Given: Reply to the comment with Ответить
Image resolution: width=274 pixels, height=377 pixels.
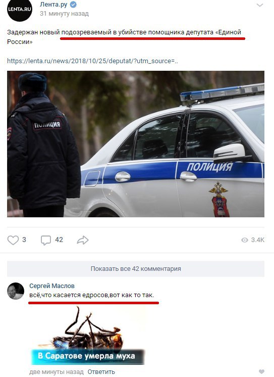Looking at the screenshot, I should click(x=101, y=372).
